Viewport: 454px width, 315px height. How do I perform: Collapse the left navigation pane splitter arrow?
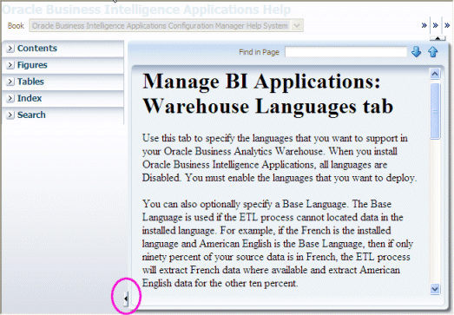(126, 299)
